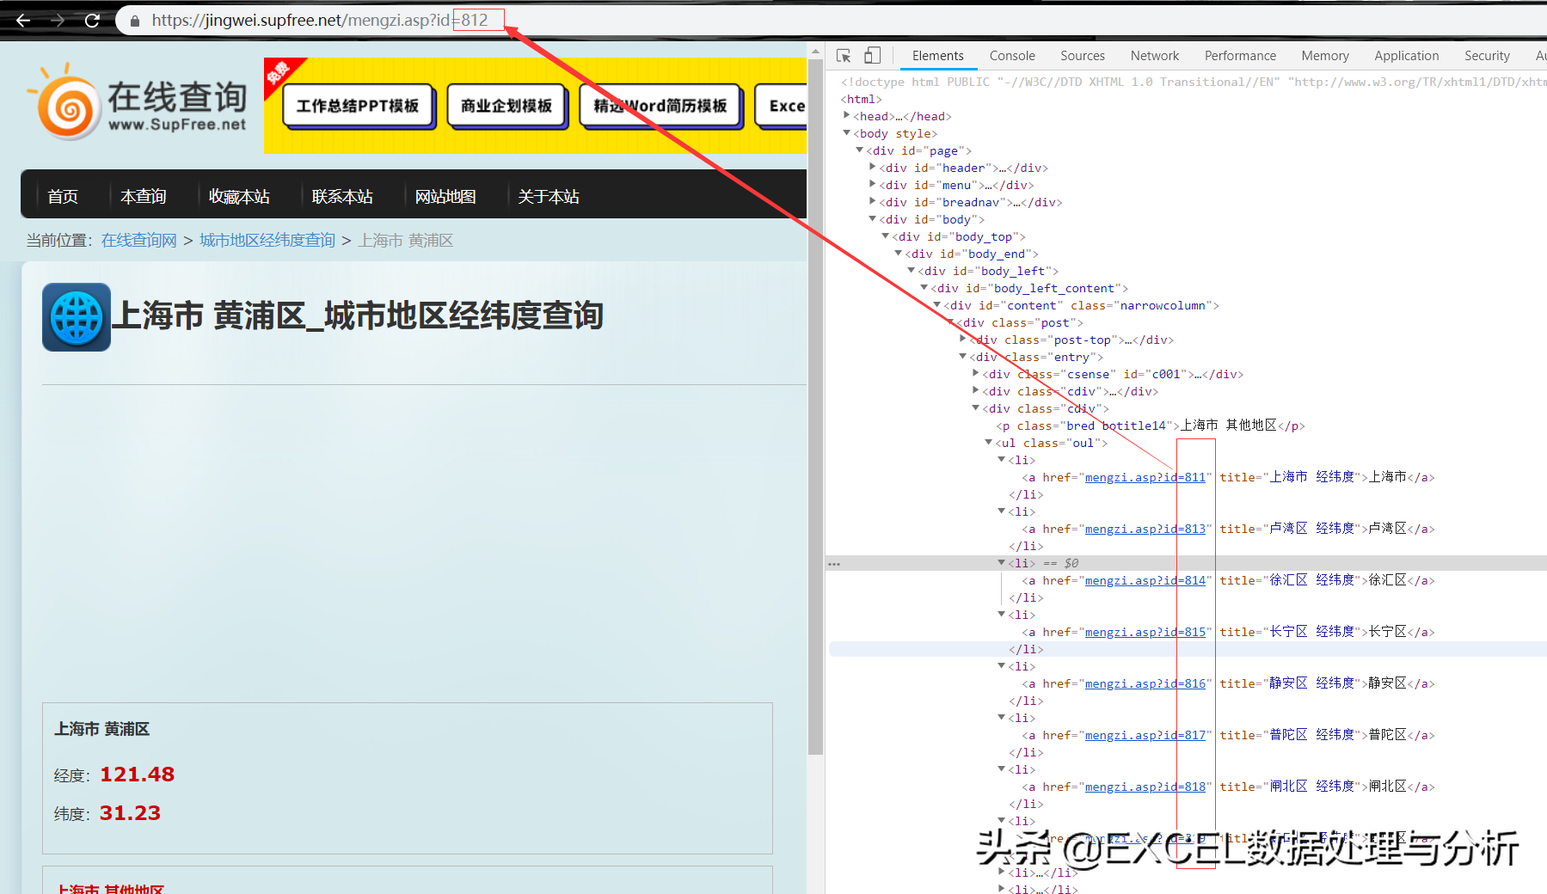The image size is (1547, 894).
Task: Expand the div class="csense" node
Action: pyautogui.click(x=976, y=374)
